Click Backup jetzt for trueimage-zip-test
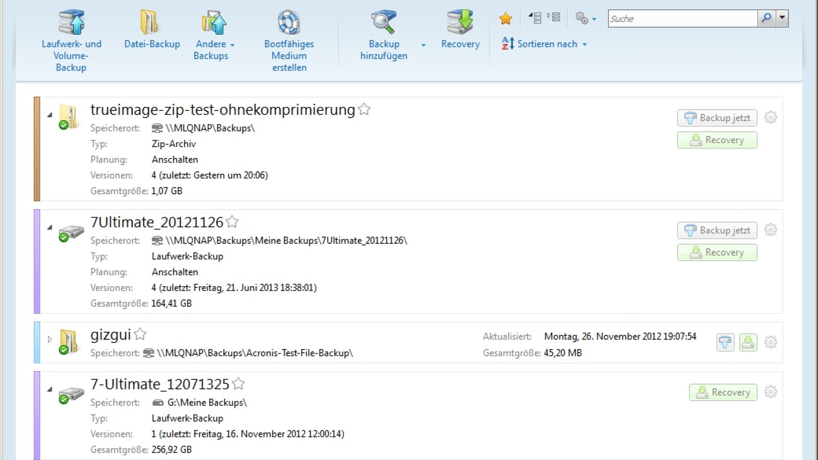The height and width of the screenshot is (460, 818). (717, 118)
